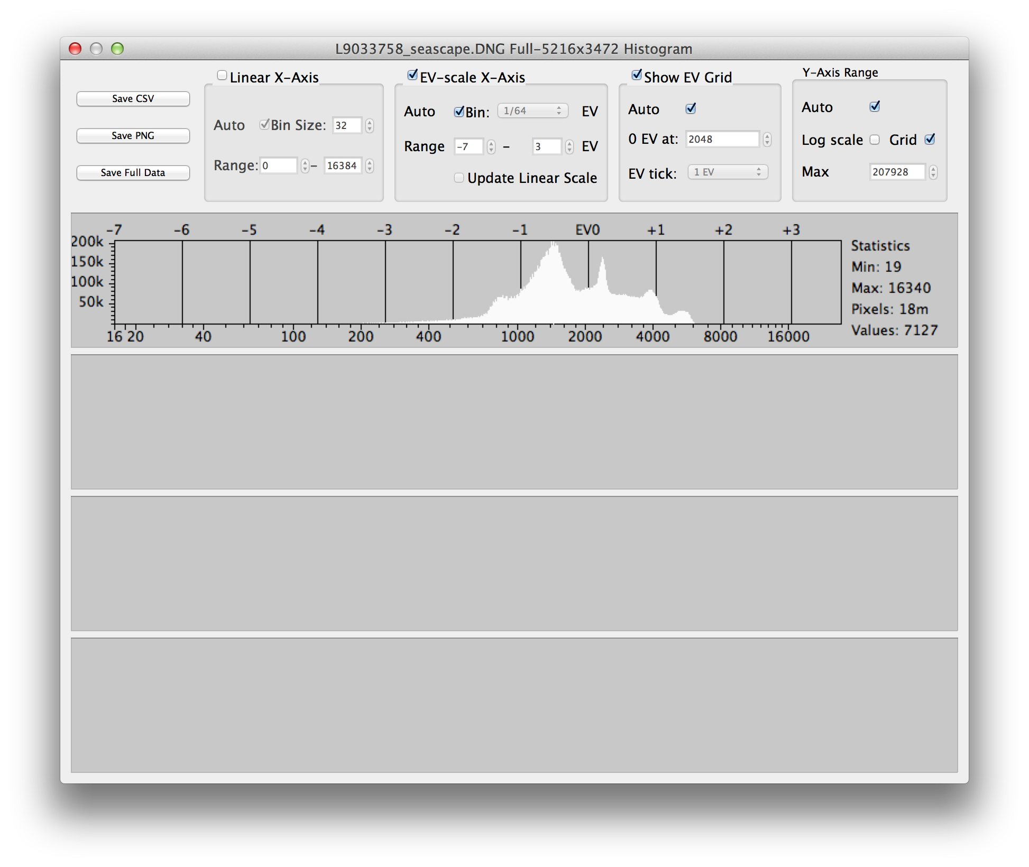The height and width of the screenshot is (867, 1029).
Task: Click the 0 EV at input field
Action: point(722,139)
